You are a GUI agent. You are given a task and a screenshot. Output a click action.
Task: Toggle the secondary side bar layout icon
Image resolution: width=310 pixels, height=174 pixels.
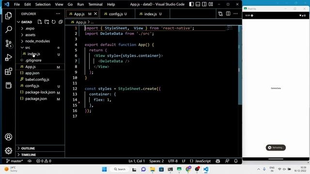click(x=204, y=4)
